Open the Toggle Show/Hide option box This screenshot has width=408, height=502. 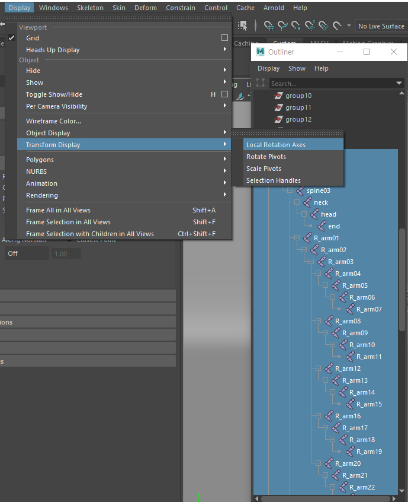[x=224, y=94]
